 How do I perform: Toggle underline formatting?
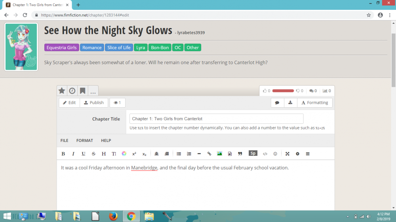tap(84, 154)
